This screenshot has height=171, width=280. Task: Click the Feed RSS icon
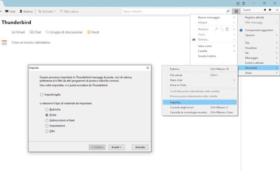[89, 32]
